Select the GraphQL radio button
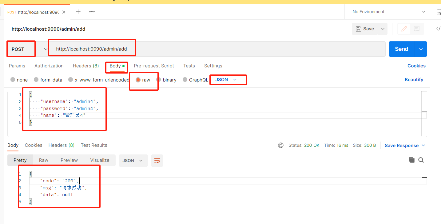 coord(185,80)
